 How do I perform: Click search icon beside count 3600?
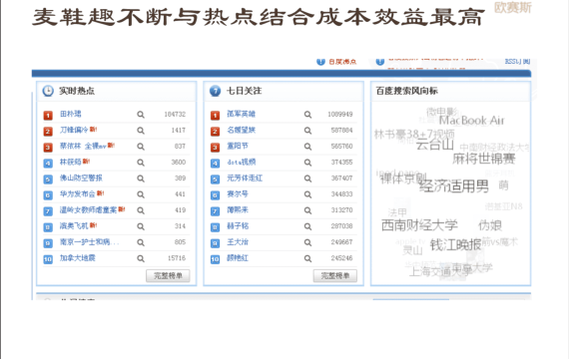[141, 163]
